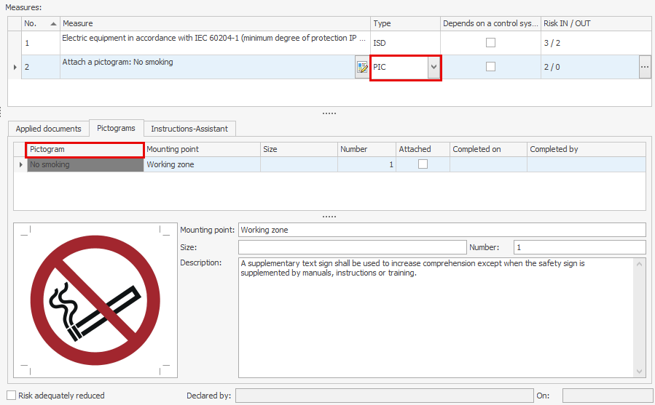
Task: Open the PIC type dropdown arrow
Action: coord(434,67)
